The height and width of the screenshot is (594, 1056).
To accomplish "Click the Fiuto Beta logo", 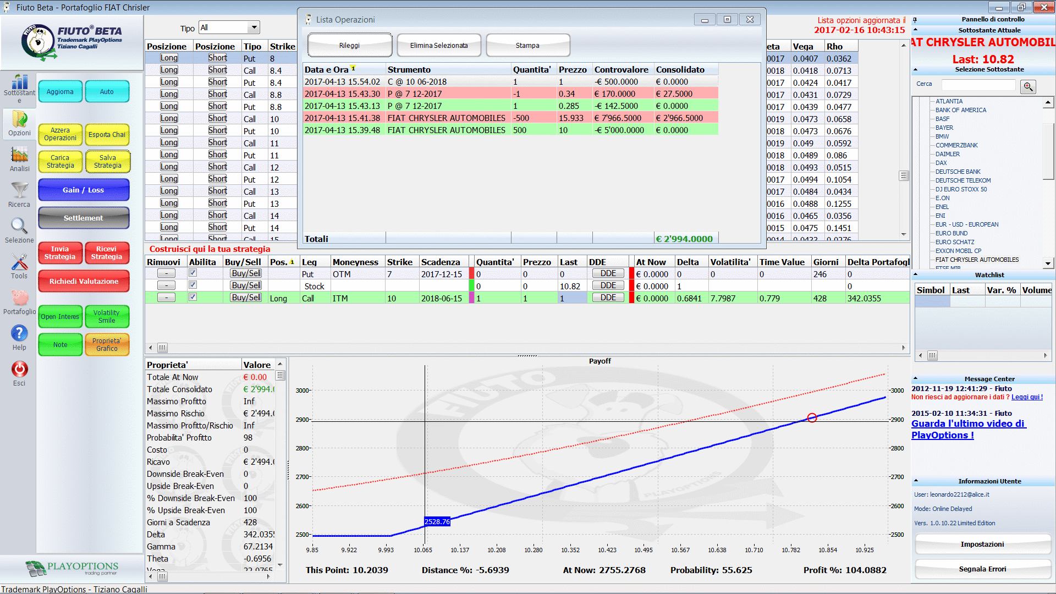I will (72, 41).
